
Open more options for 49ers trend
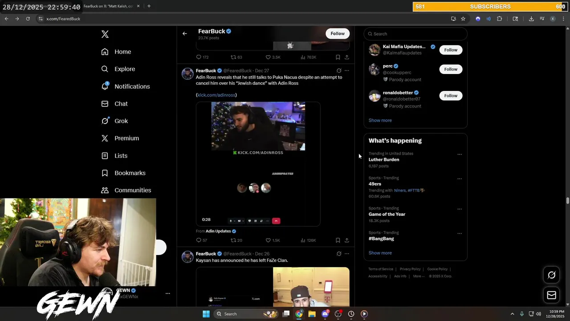click(x=460, y=179)
